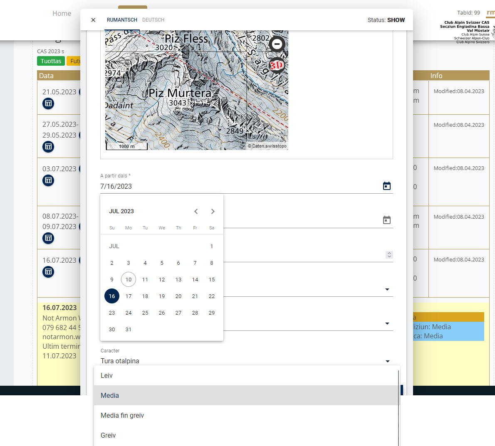
Task: Select 'Greiv' difficulty option
Action: click(x=108, y=435)
